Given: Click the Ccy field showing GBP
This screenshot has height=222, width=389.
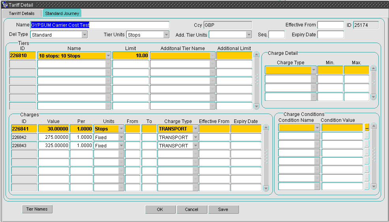Looking at the screenshot, I should coord(227,25).
